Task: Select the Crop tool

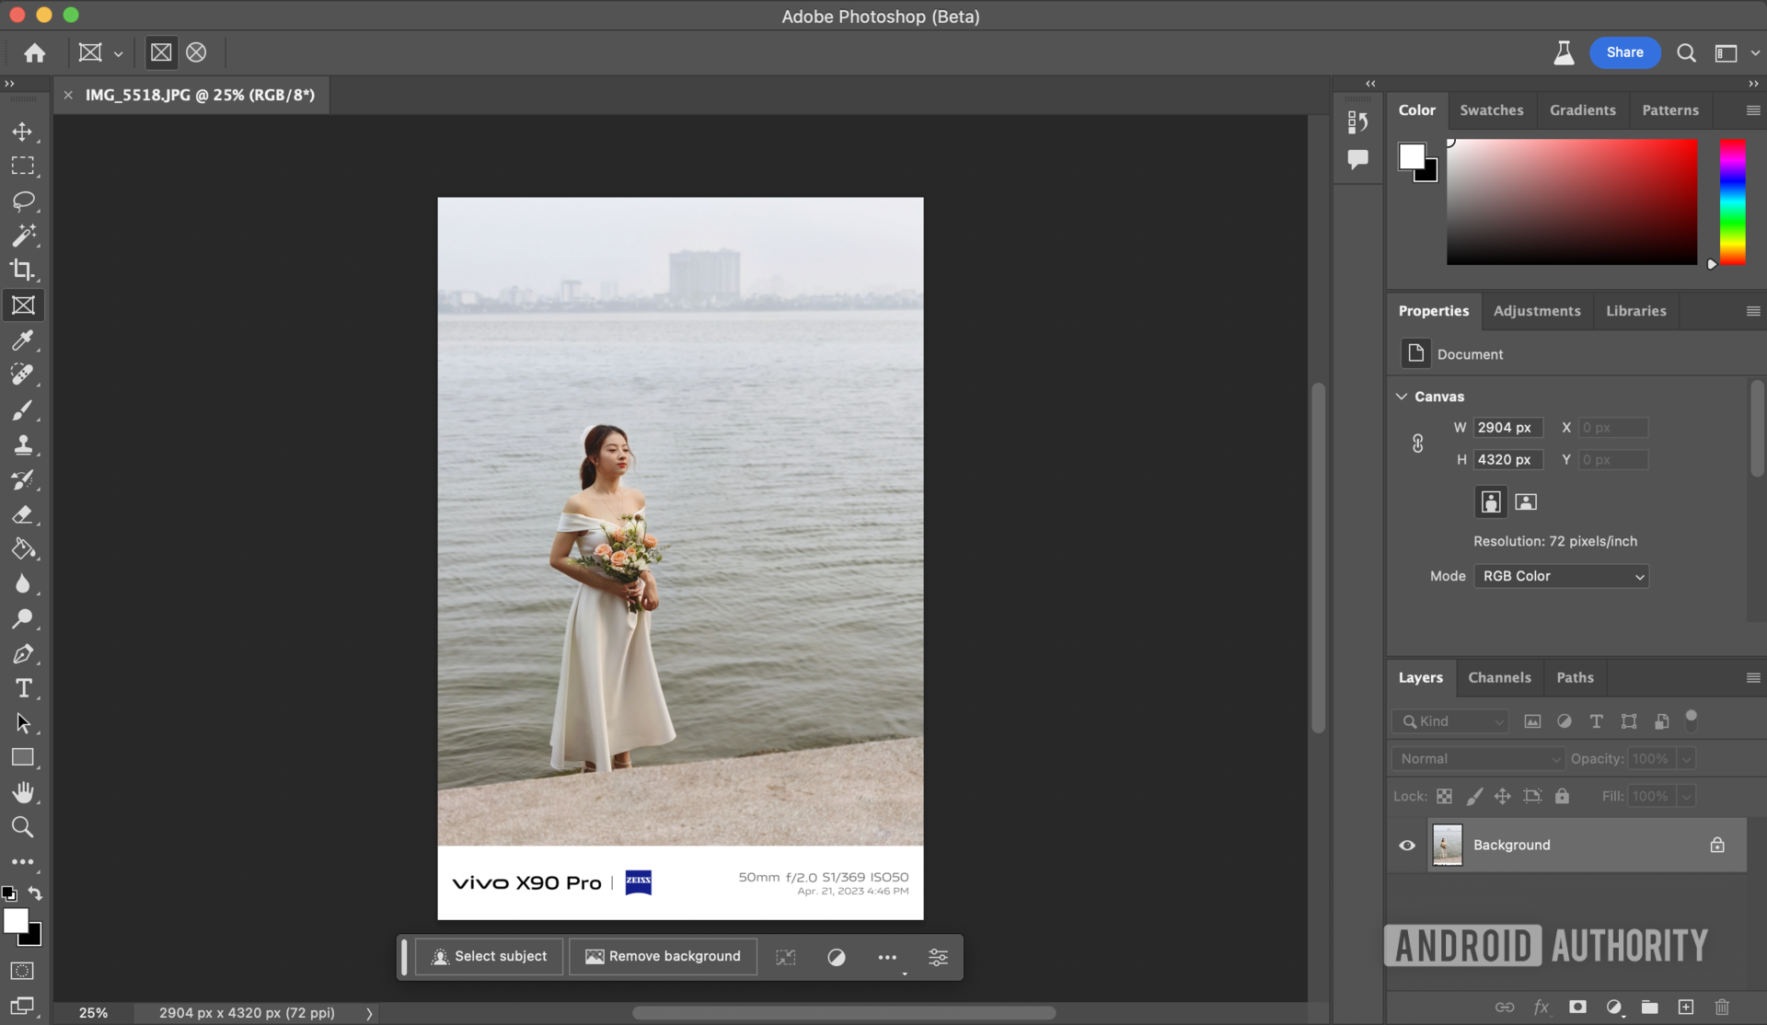Action: (x=23, y=270)
